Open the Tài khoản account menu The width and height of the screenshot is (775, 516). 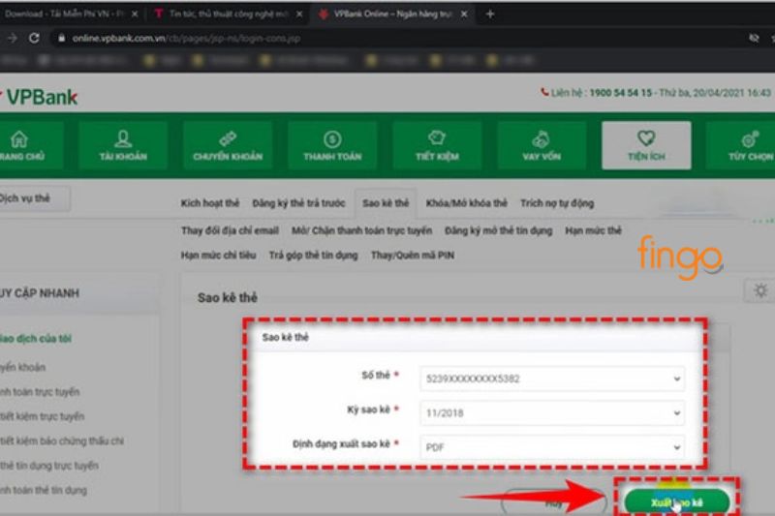[x=123, y=145]
